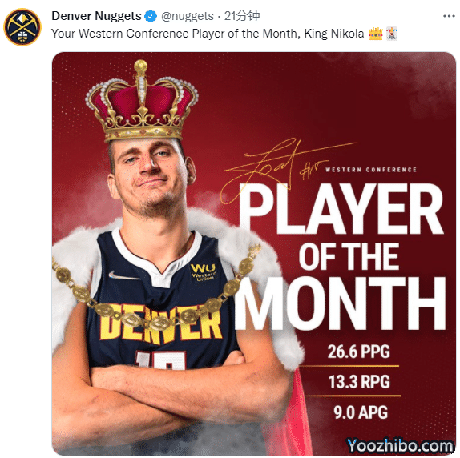The image size is (460, 458).
Task: Open the Denver Nuggets account name
Action: [x=96, y=16]
